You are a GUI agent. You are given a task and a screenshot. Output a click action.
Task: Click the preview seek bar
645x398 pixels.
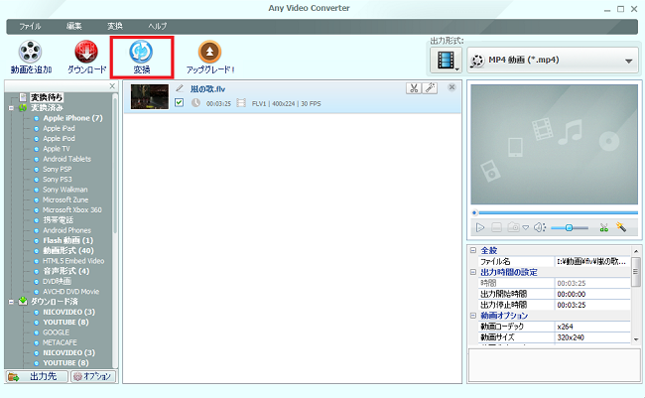point(555,212)
